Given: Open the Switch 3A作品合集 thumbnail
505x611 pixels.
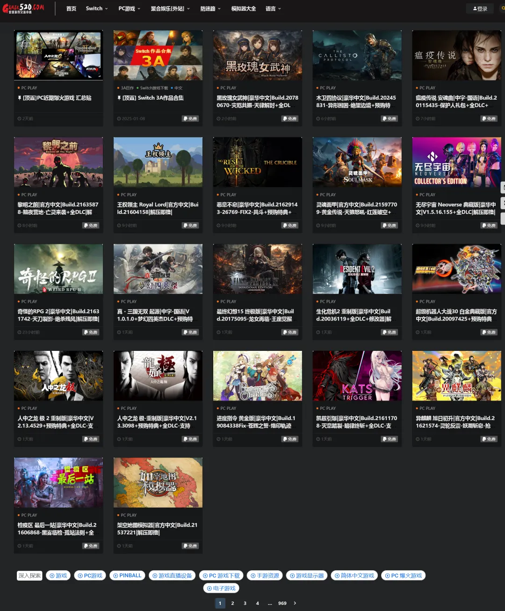Looking at the screenshot, I should (158, 55).
